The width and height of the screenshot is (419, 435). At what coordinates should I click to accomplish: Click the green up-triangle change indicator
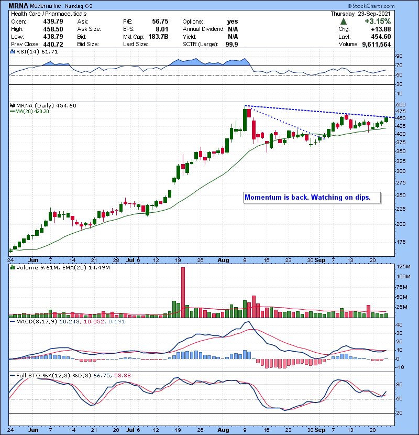(x=343, y=21)
